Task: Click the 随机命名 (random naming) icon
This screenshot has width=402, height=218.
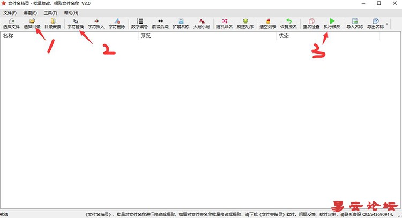Action: coord(225,24)
